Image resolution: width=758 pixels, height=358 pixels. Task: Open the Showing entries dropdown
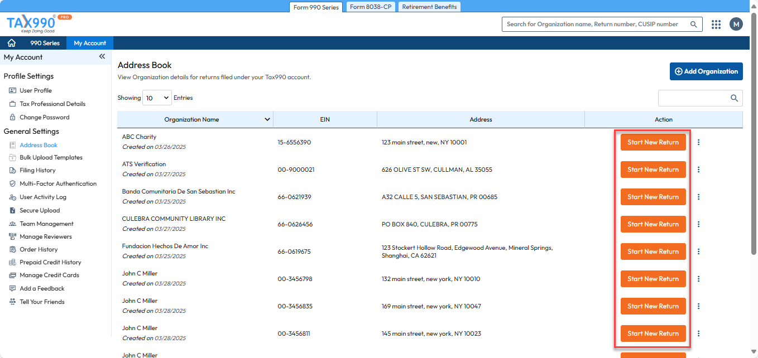tap(157, 98)
